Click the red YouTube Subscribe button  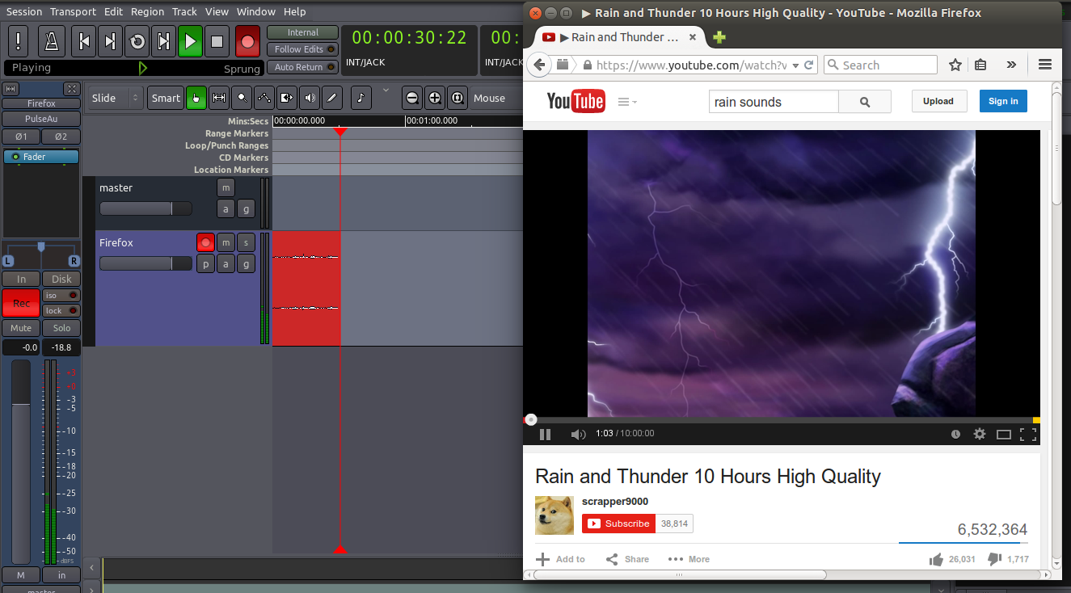click(619, 524)
